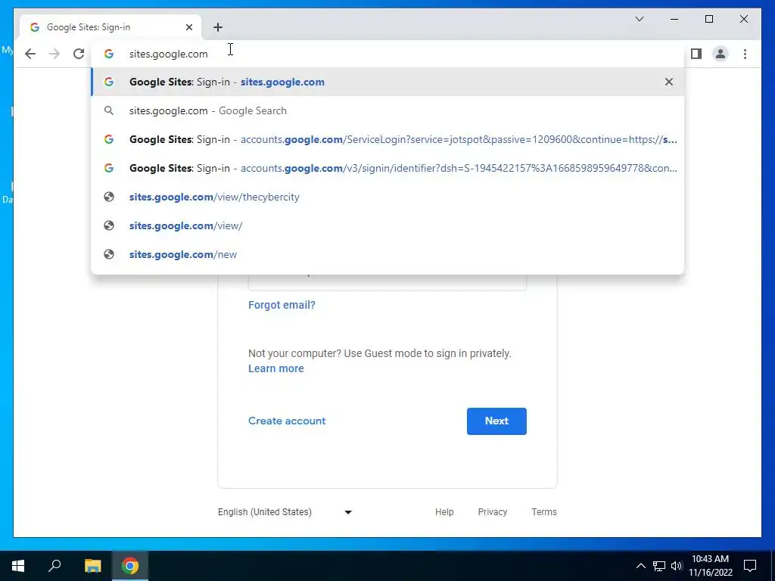Select the Google Sites: Sign-in tab
The width and height of the screenshot is (775, 581).
(x=110, y=27)
